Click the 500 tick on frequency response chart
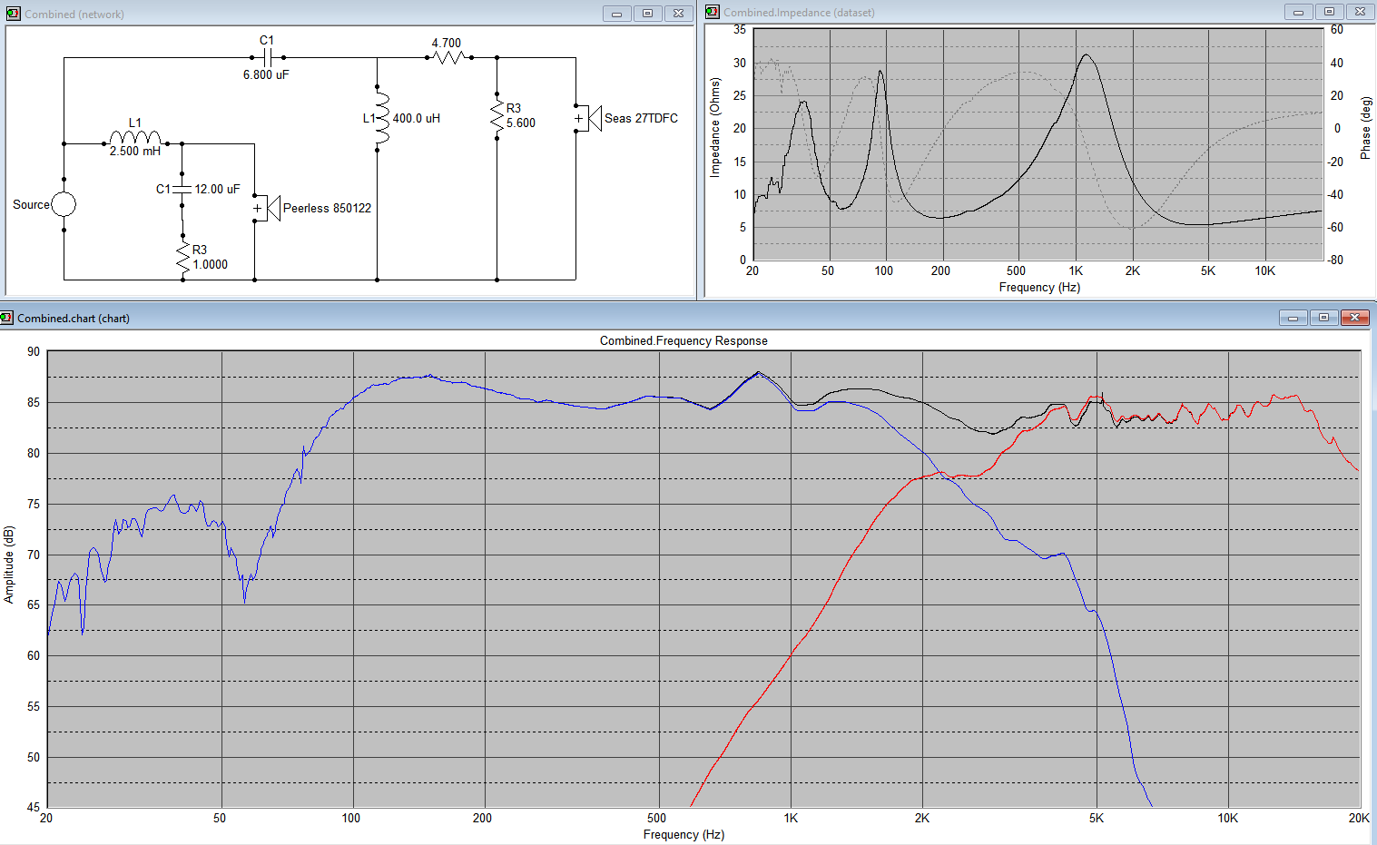 click(x=656, y=818)
